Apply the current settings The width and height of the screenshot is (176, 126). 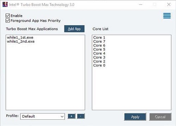click(135, 117)
